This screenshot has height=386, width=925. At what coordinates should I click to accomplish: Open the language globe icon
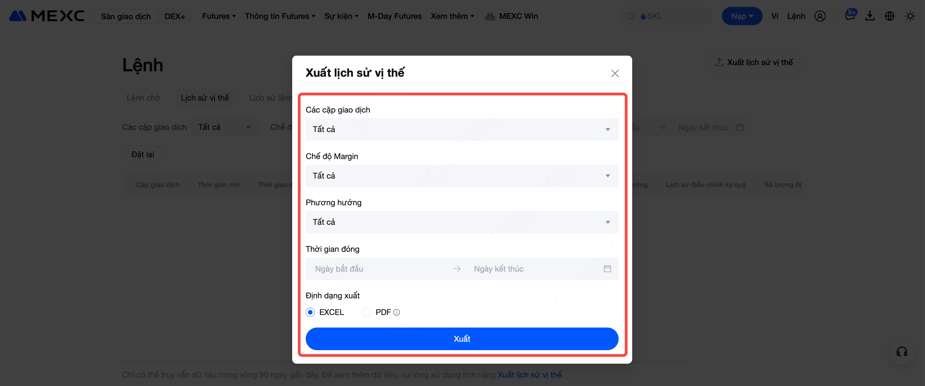coord(889,16)
